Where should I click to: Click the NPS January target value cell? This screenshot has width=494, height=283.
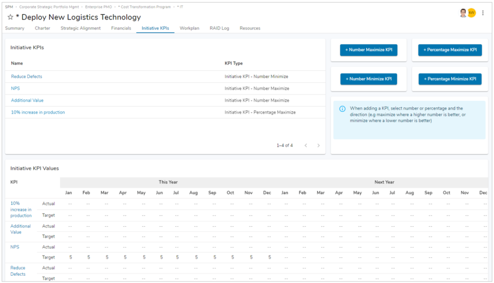69,257
